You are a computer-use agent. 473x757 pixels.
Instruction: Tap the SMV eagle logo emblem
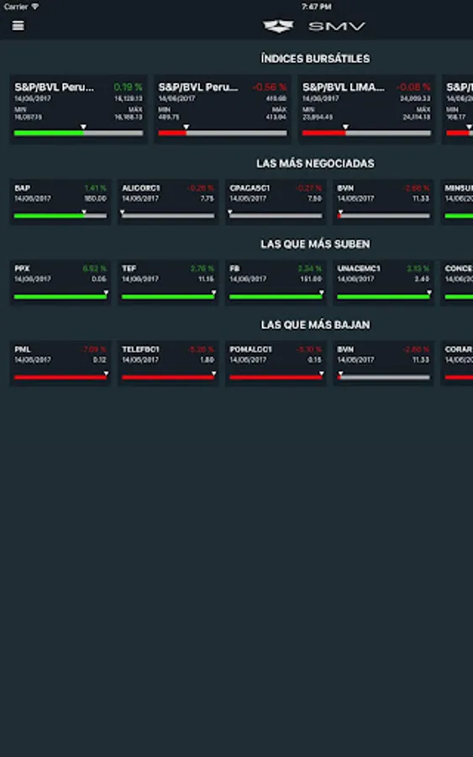[x=278, y=26]
